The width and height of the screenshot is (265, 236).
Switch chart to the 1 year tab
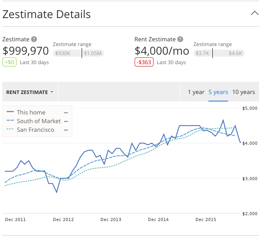pos(196,92)
